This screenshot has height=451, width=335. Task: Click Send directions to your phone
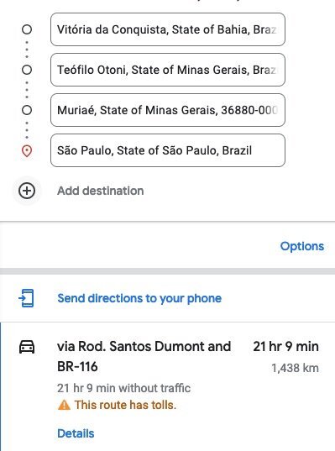tap(139, 298)
